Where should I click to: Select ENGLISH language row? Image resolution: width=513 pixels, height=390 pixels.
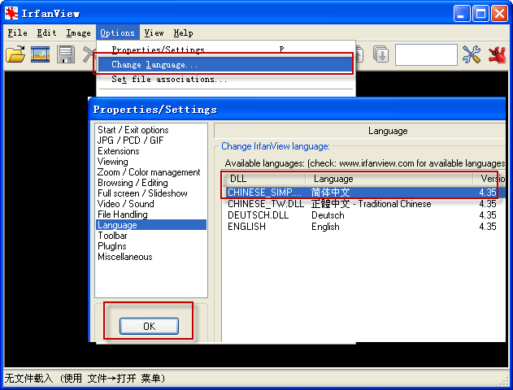[x=362, y=227]
